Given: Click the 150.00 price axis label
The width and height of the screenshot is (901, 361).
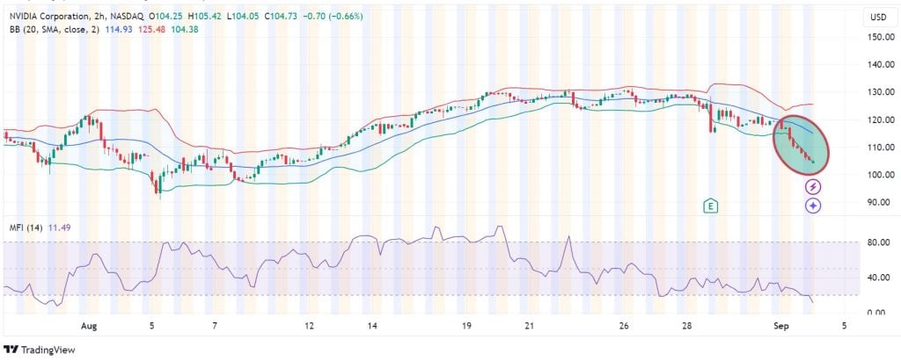Looking at the screenshot, I should click(x=879, y=37).
